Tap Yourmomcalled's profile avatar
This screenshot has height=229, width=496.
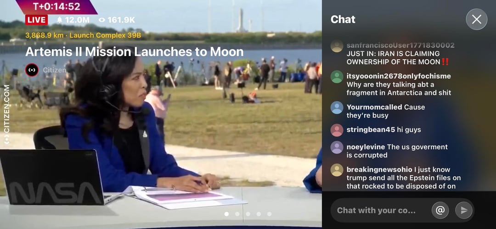[337, 107]
